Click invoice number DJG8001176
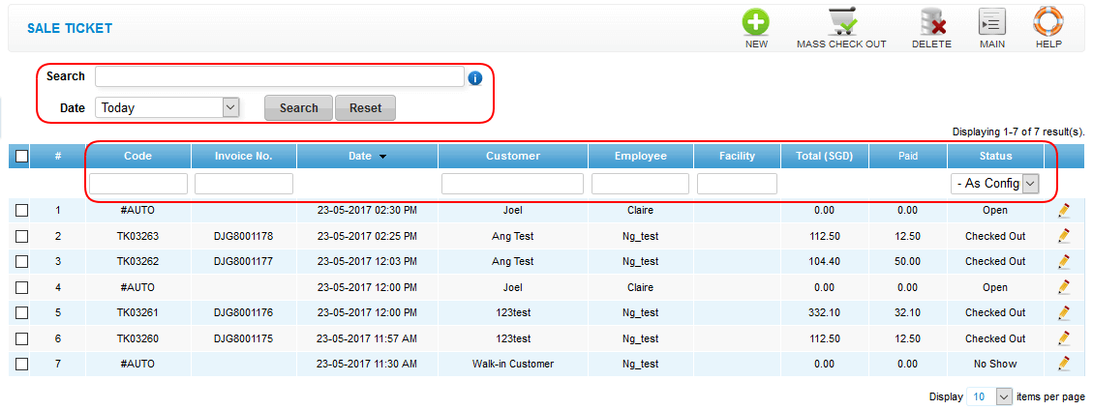 pos(243,312)
